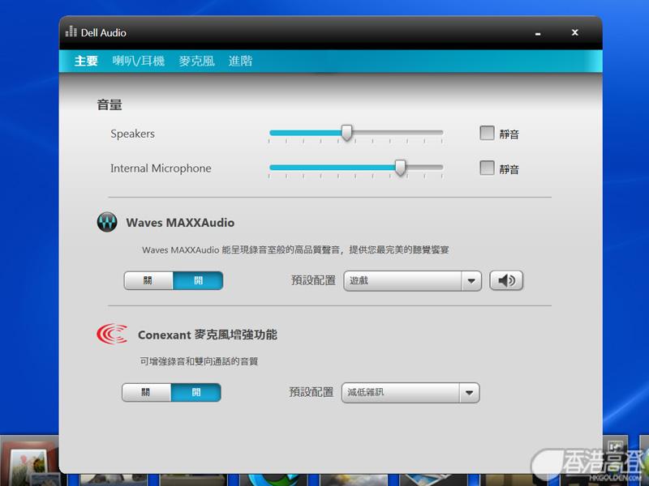Turn on Waves MAXXAudio with 開 button
This screenshot has width=649, height=486.
click(198, 281)
